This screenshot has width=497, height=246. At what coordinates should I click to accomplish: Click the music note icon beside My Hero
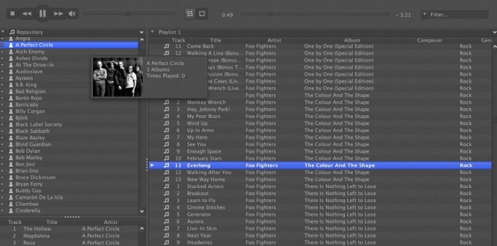tap(167, 137)
